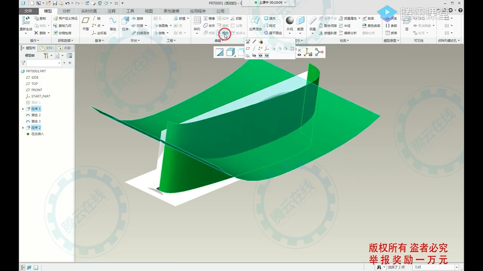483x271 pixels.
Task: Click the 拔模斜度 (Draft Angle) analysis tool
Action: tap(328, 33)
